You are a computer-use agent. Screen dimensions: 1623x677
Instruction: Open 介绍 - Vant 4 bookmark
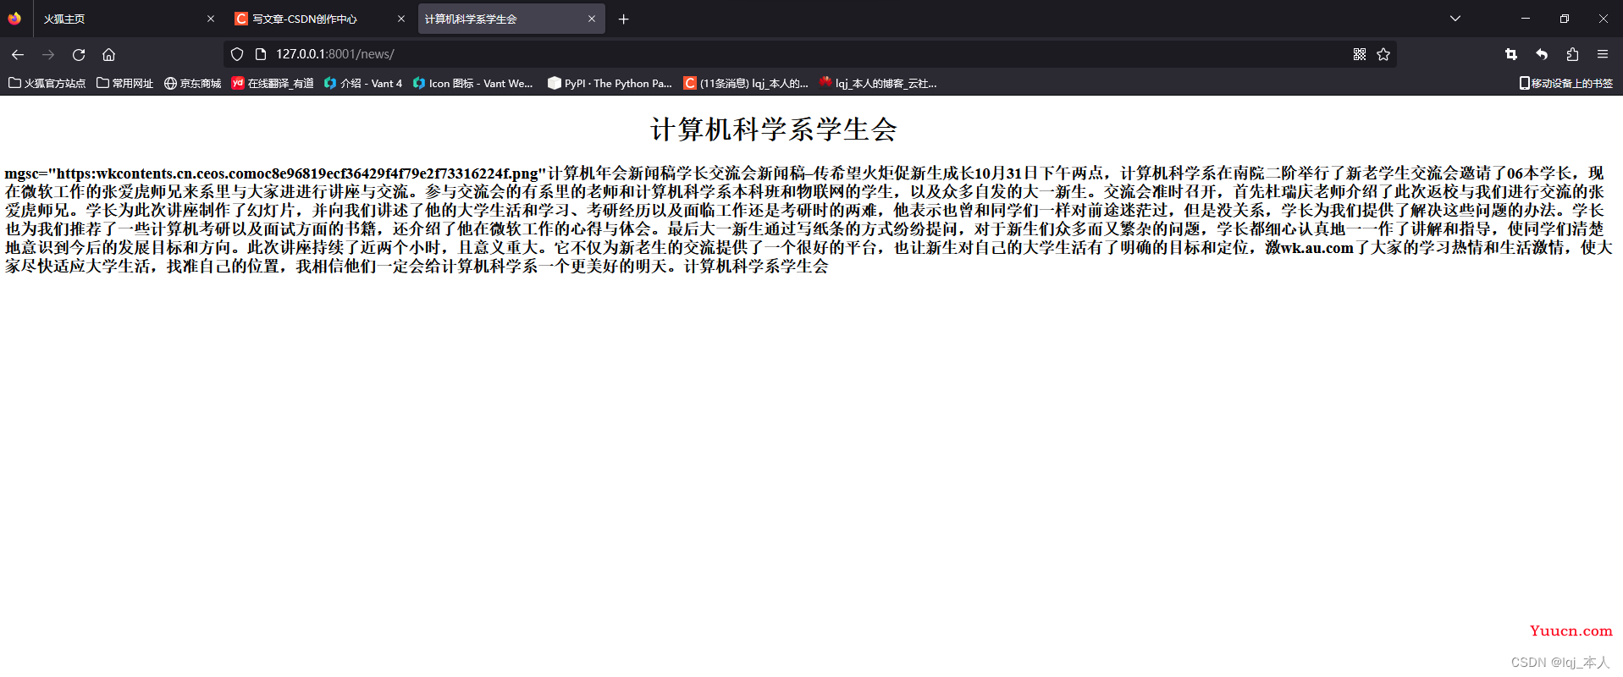(x=363, y=83)
